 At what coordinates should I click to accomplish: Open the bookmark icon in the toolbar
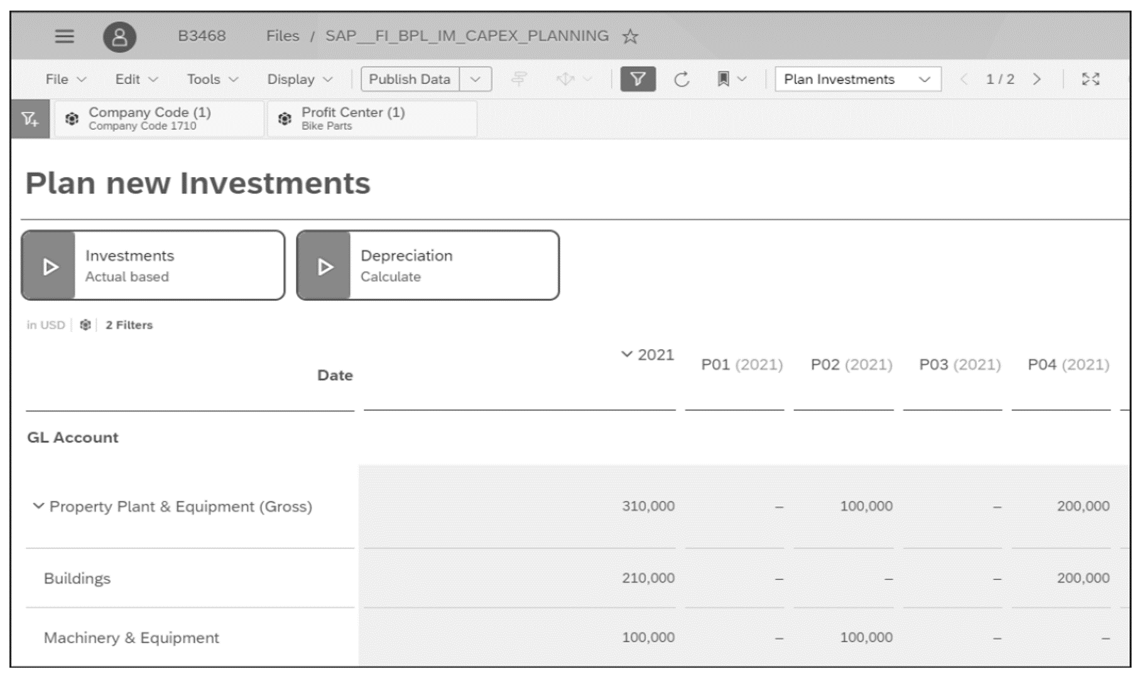click(724, 79)
